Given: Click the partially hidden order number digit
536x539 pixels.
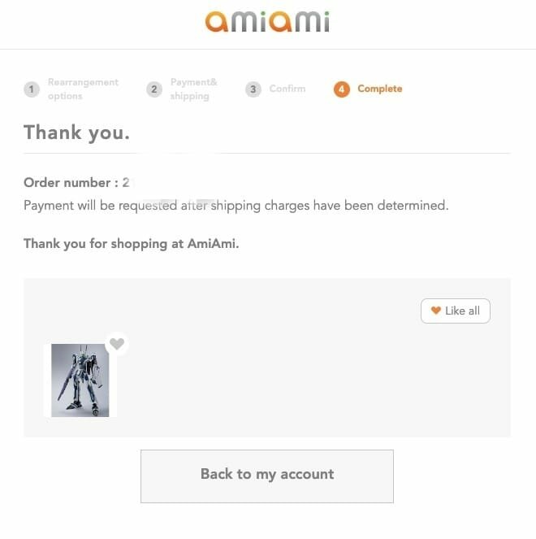Looking at the screenshot, I should pyautogui.click(x=126, y=183).
